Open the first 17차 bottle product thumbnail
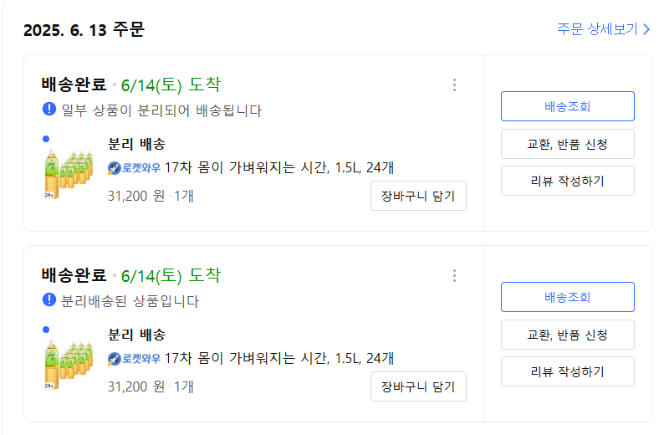Image resolution: width=664 pixels, height=435 pixels. click(x=69, y=173)
